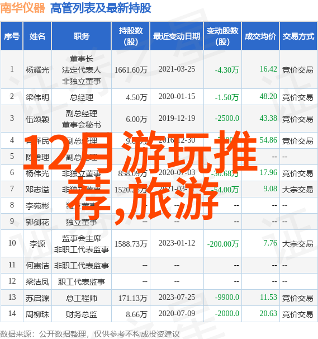This screenshot has height=339, width=318.
Task: Select the name 杨耀光 in row 1
Action: pos(37,70)
